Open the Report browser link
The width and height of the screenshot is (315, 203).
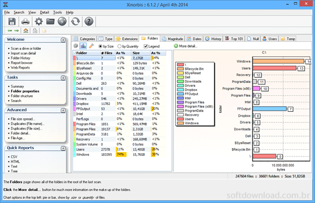[22, 63]
